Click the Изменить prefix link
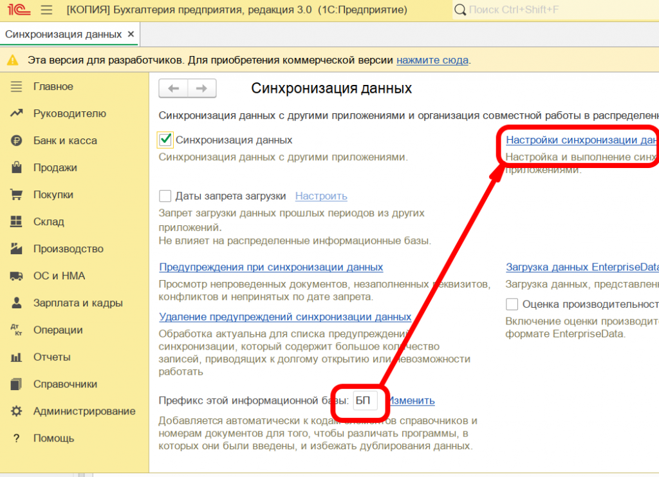This screenshot has height=477, width=659. point(411,400)
